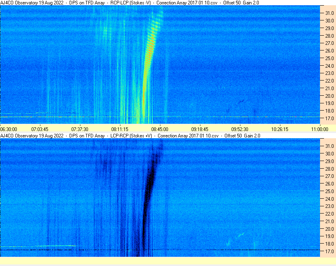The width and height of the screenshot is (336, 266).
Task: Click the 24.0 frequency label in Stokes +V panel
Action: click(x=330, y=199)
